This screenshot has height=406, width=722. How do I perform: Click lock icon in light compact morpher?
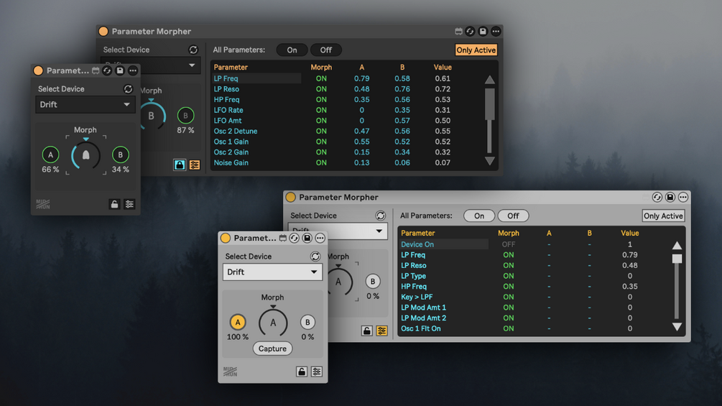click(x=302, y=372)
